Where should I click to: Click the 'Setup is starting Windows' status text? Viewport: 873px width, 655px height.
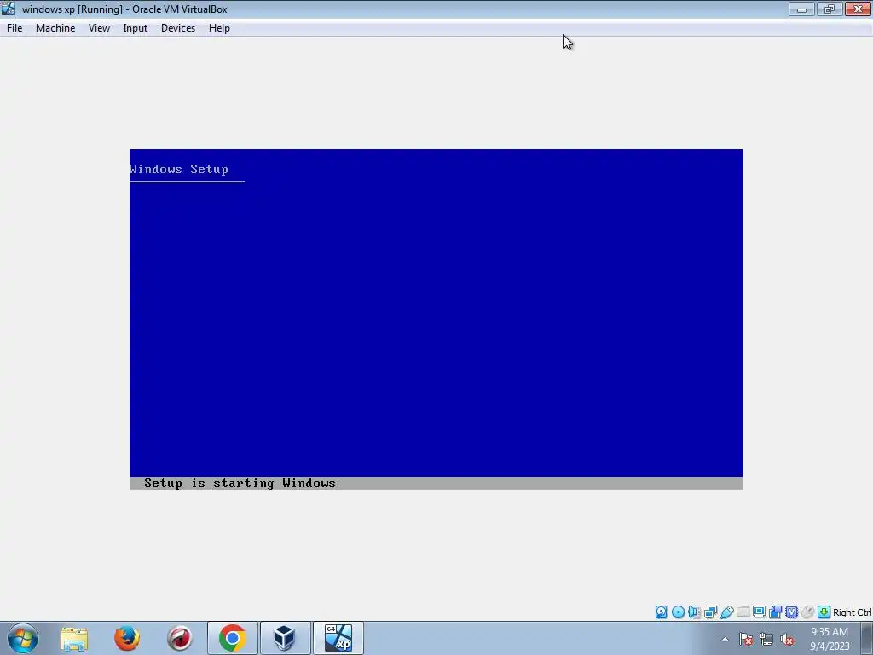[240, 483]
